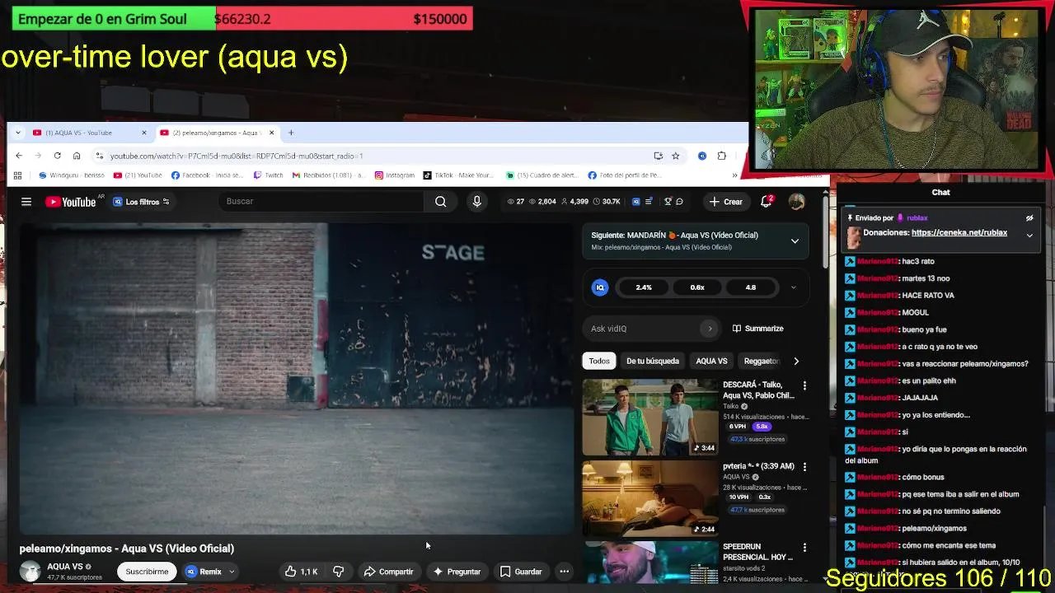The width and height of the screenshot is (1055, 593).
Task: Open AQUA VS channel avatar
Action: [30, 571]
